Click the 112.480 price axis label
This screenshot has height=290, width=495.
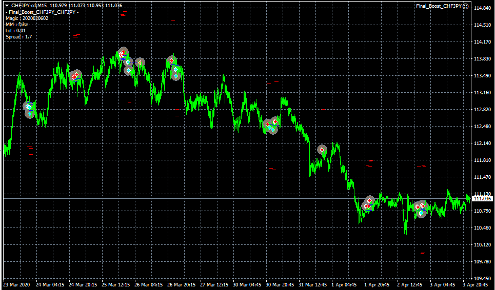483,127
